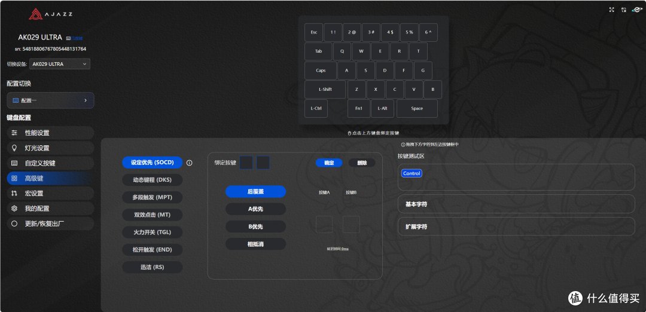Click the 灯光设置 lightbulb icon

pyautogui.click(x=14, y=148)
